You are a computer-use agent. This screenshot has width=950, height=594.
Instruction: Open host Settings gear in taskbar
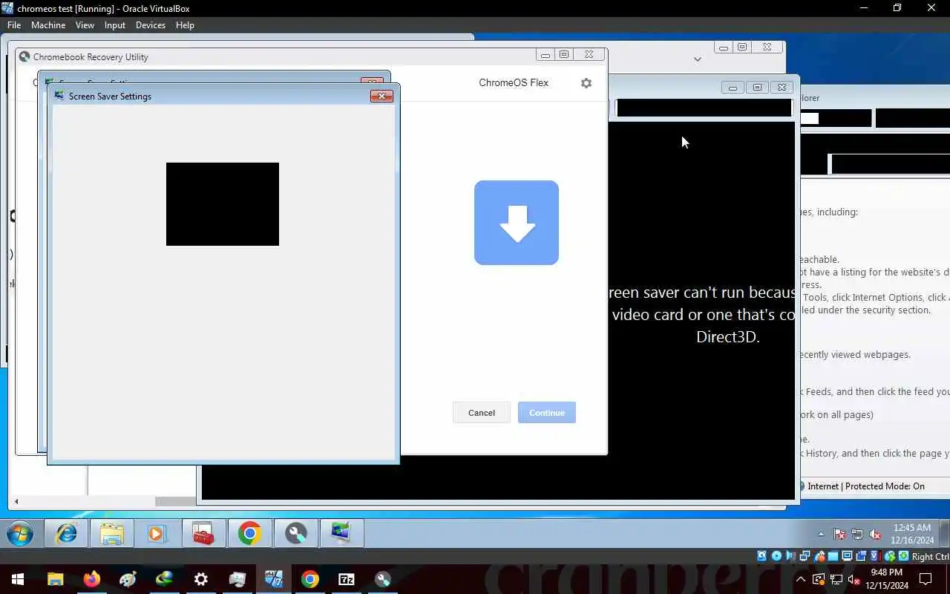point(201,579)
